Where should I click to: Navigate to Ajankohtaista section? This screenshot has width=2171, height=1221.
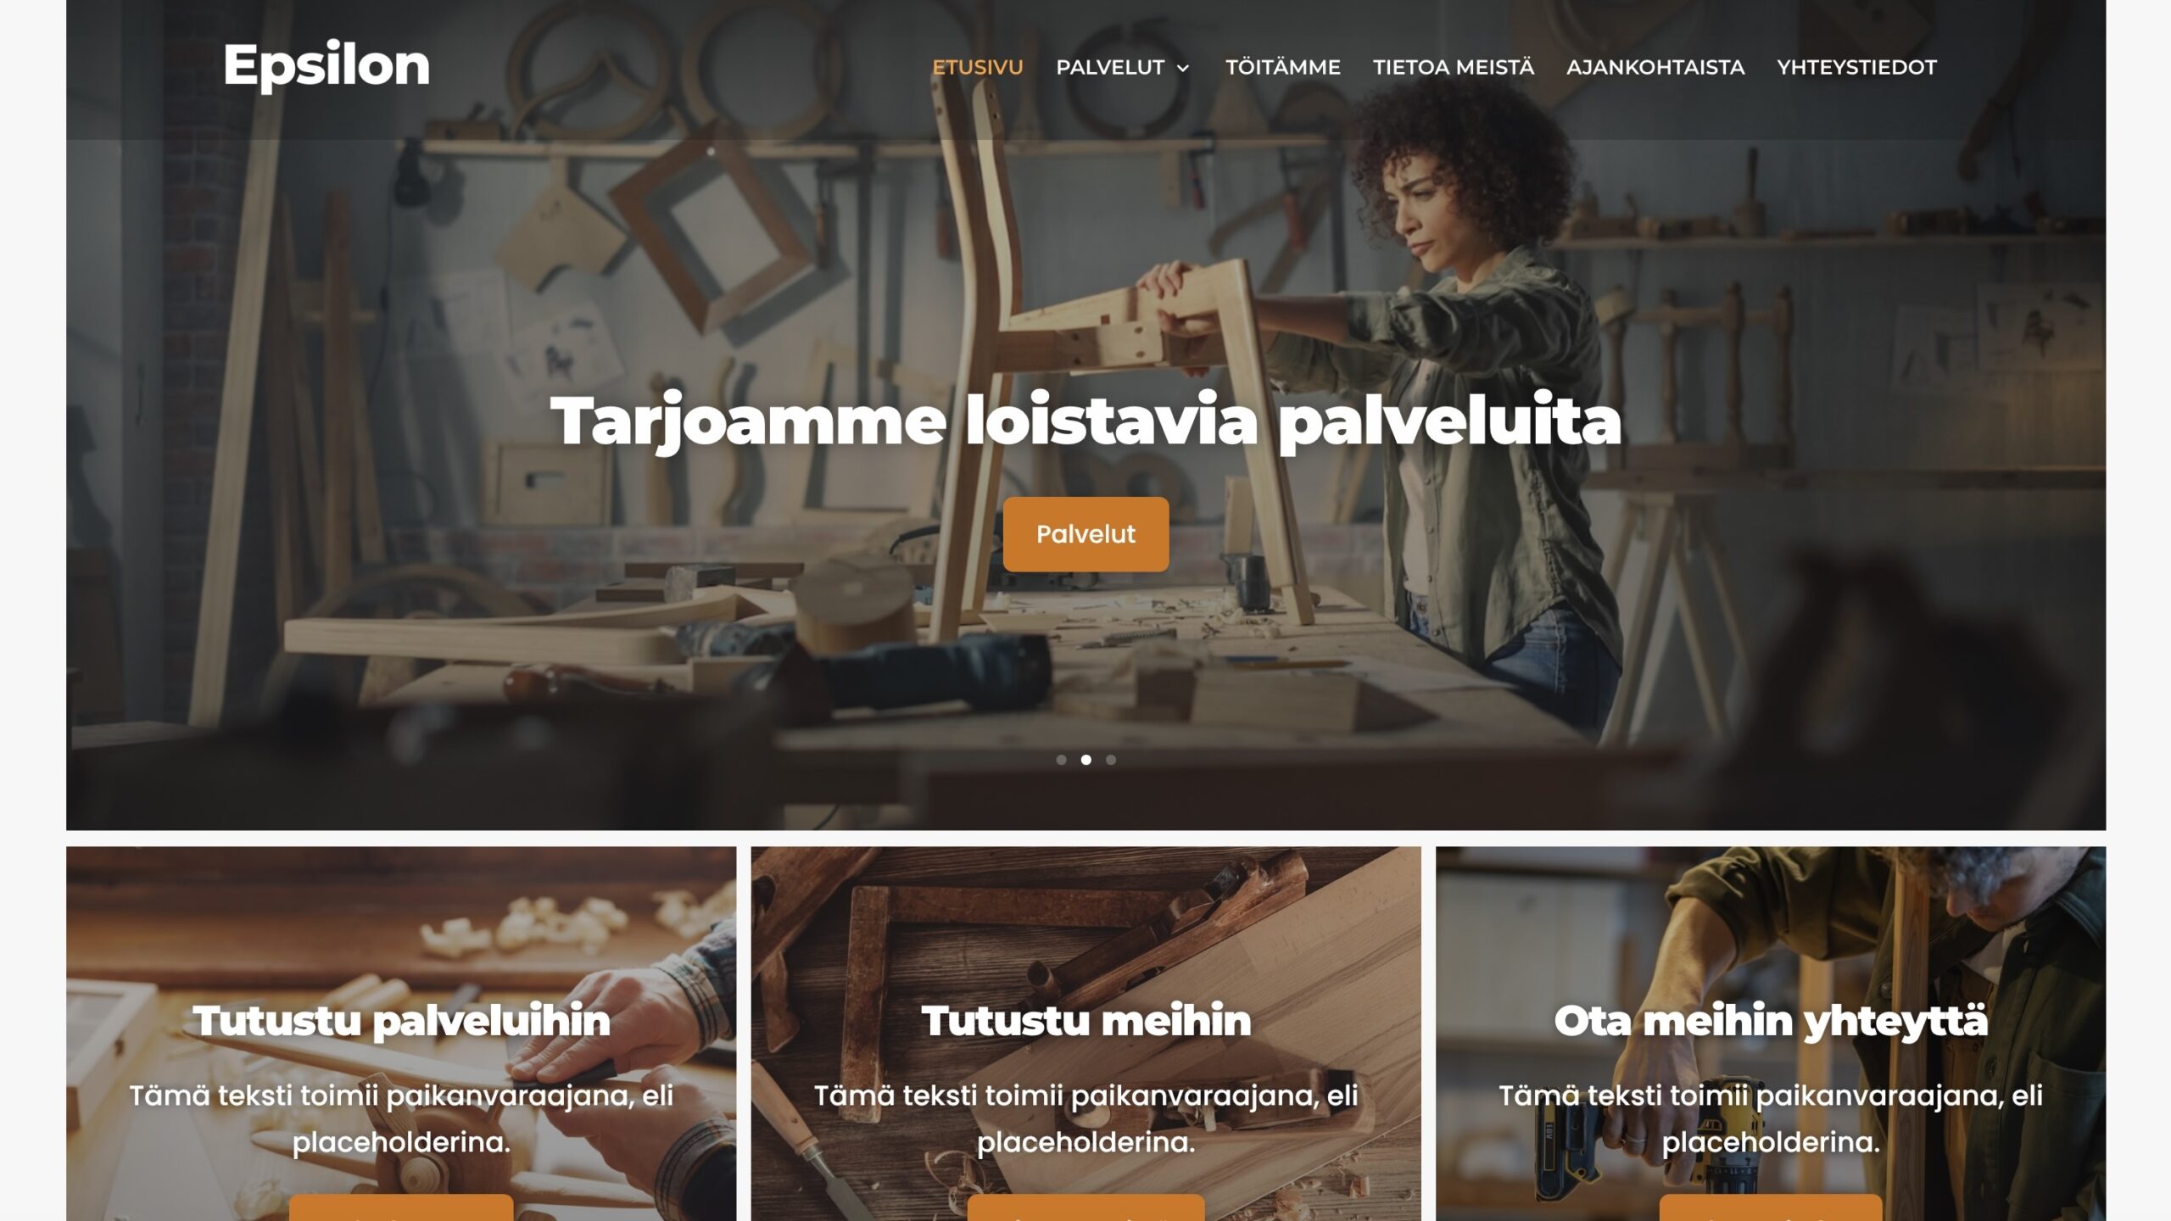coord(1655,67)
